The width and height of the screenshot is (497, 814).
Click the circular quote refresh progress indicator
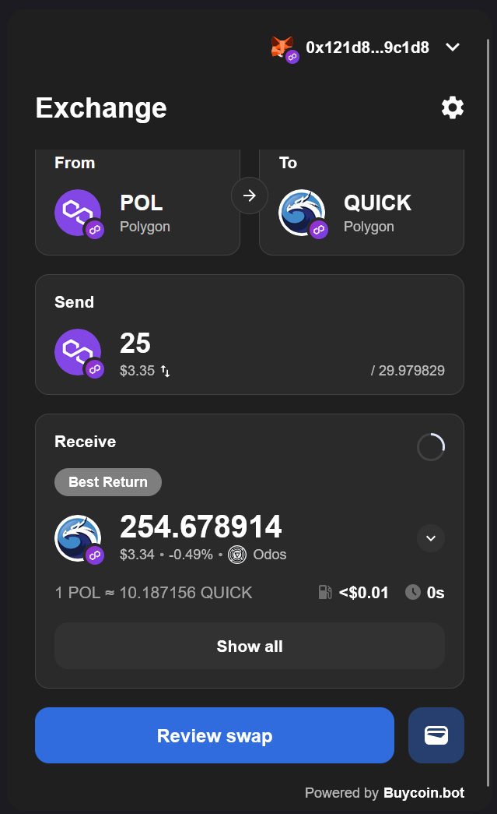click(x=431, y=447)
